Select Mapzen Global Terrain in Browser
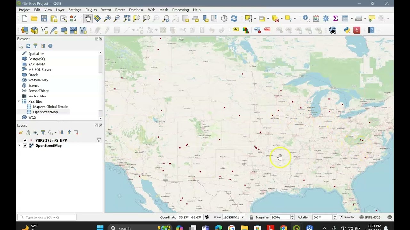This screenshot has width=410, height=230. click(x=50, y=107)
